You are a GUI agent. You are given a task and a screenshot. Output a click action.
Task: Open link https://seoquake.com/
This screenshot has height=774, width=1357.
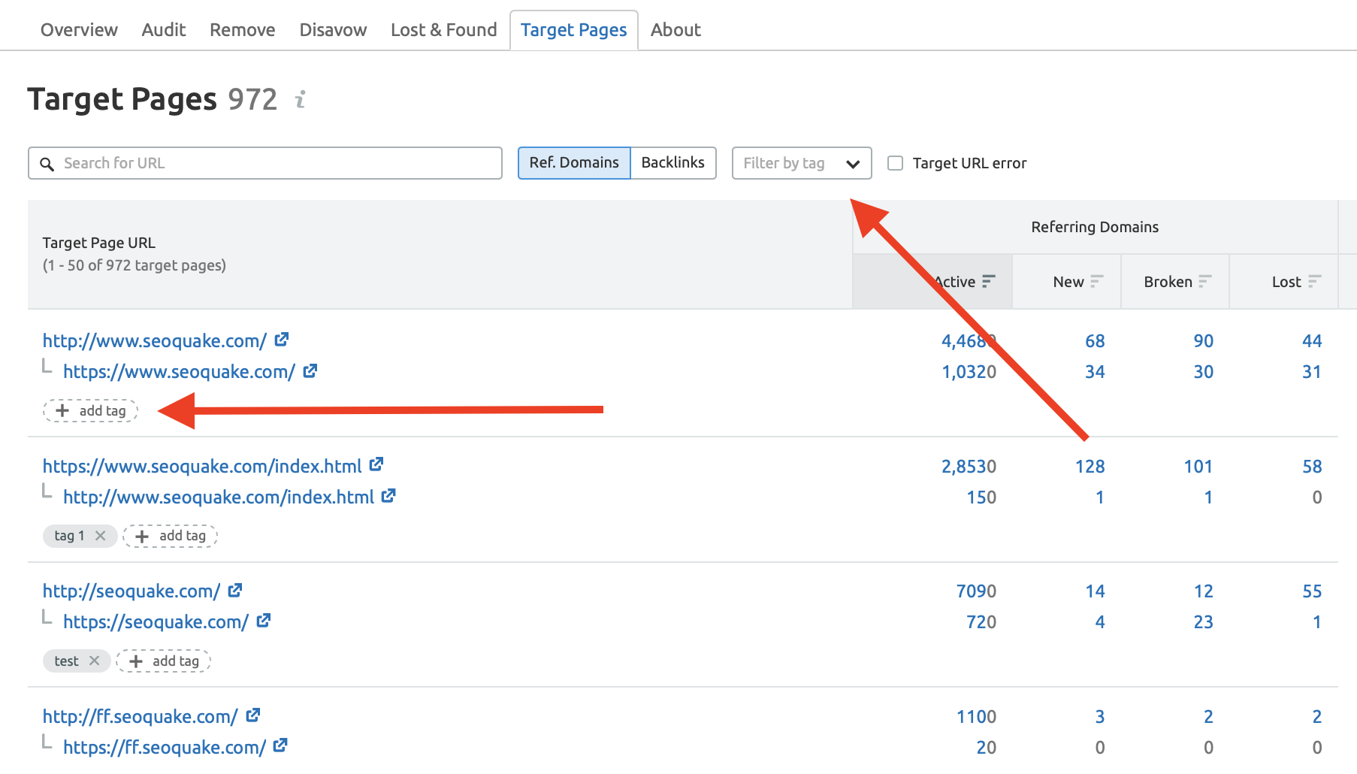[x=156, y=622]
